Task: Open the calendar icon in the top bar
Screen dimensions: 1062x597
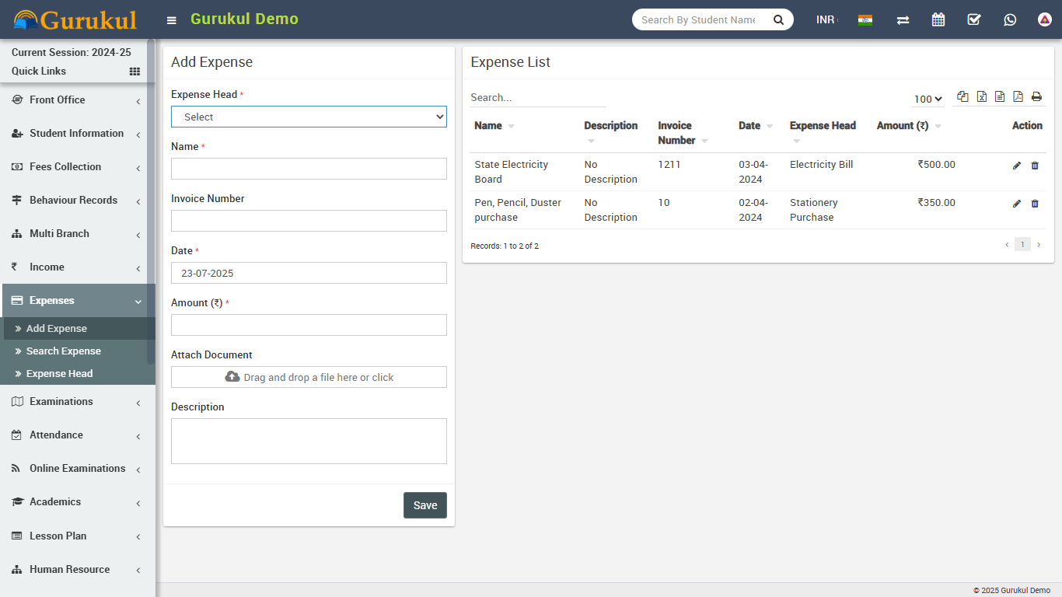Action: click(x=938, y=19)
